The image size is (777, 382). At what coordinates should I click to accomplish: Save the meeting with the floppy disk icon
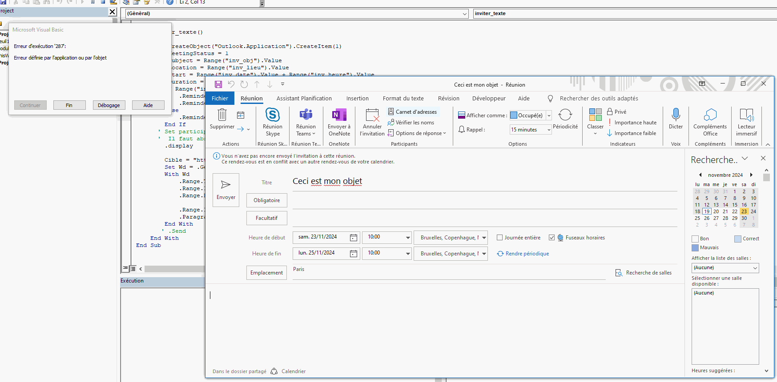tap(218, 84)
